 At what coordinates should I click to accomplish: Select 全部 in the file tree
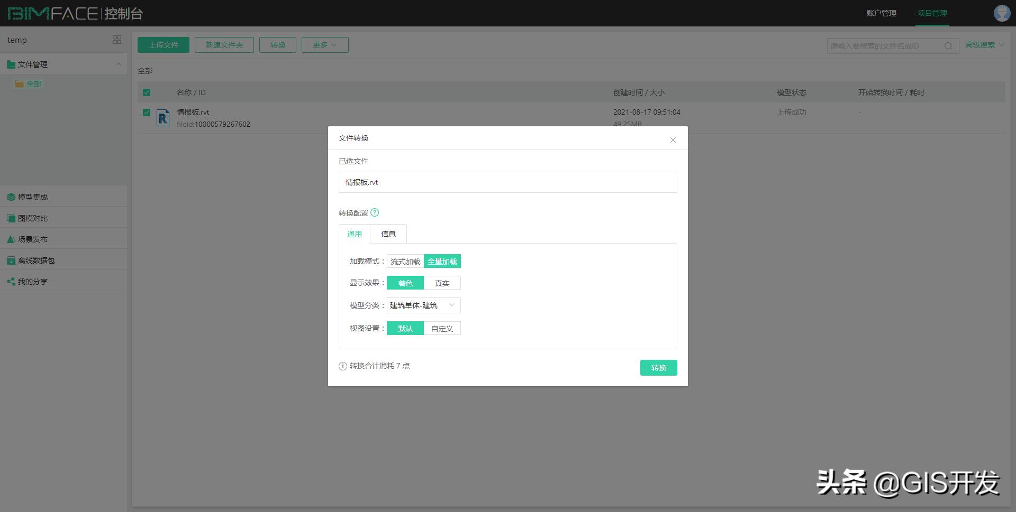(x=34, y=84)
